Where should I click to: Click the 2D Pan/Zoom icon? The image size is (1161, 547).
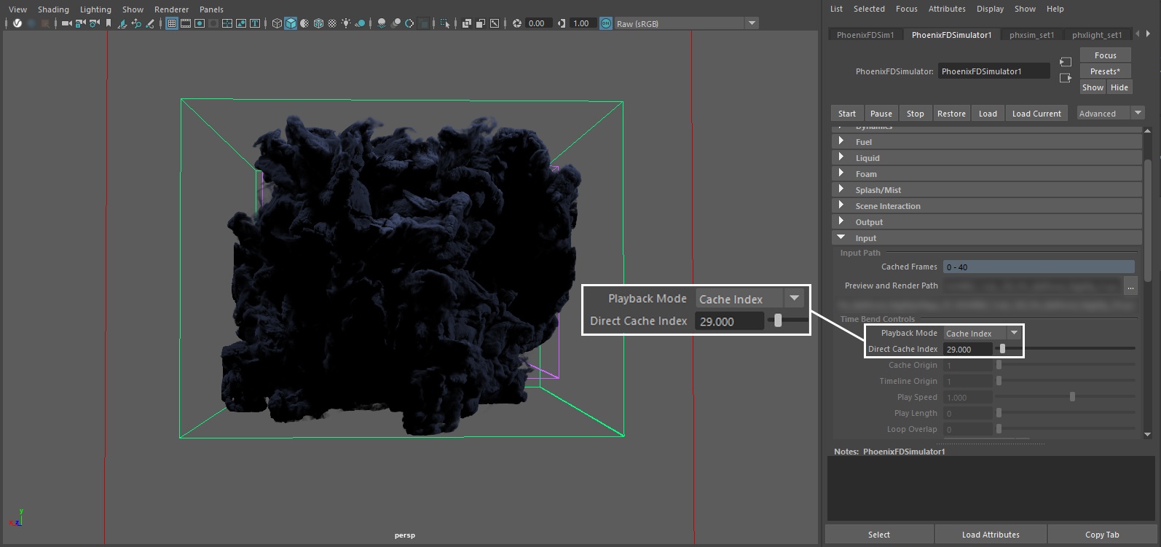click(136, 23)
